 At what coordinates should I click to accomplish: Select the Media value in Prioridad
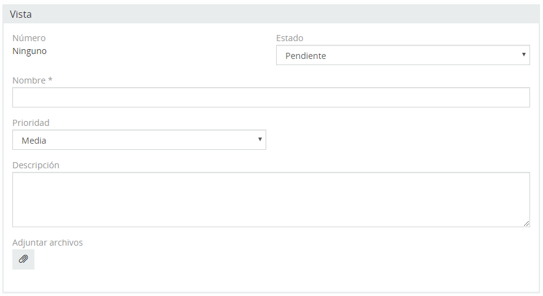click(34, 141)
